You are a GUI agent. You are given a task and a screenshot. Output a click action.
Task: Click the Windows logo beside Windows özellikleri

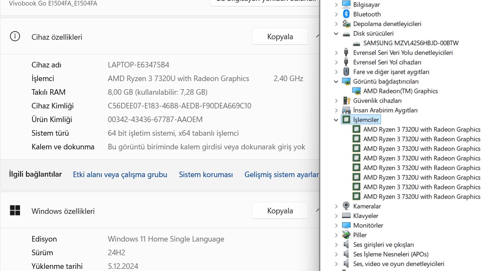coord(15,210)
